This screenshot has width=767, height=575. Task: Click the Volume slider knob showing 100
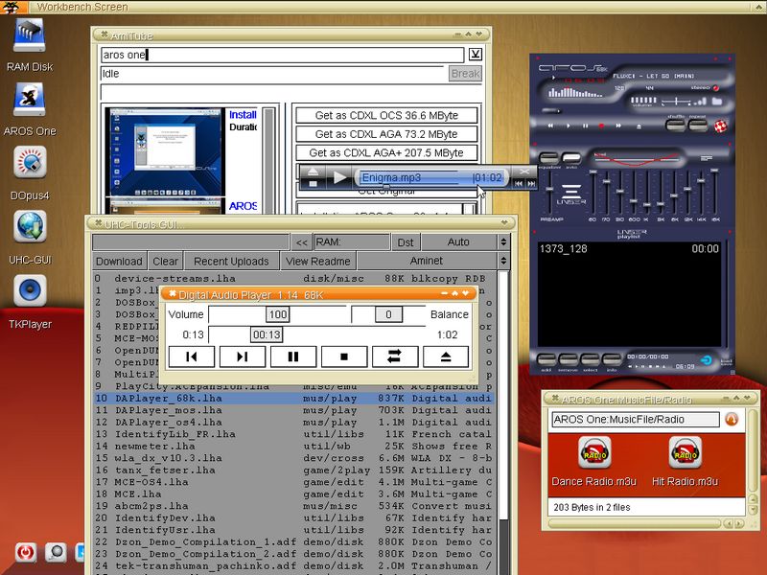coord(277,314)
